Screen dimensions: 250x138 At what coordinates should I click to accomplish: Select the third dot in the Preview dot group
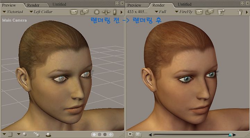click(x=105, y=135)
